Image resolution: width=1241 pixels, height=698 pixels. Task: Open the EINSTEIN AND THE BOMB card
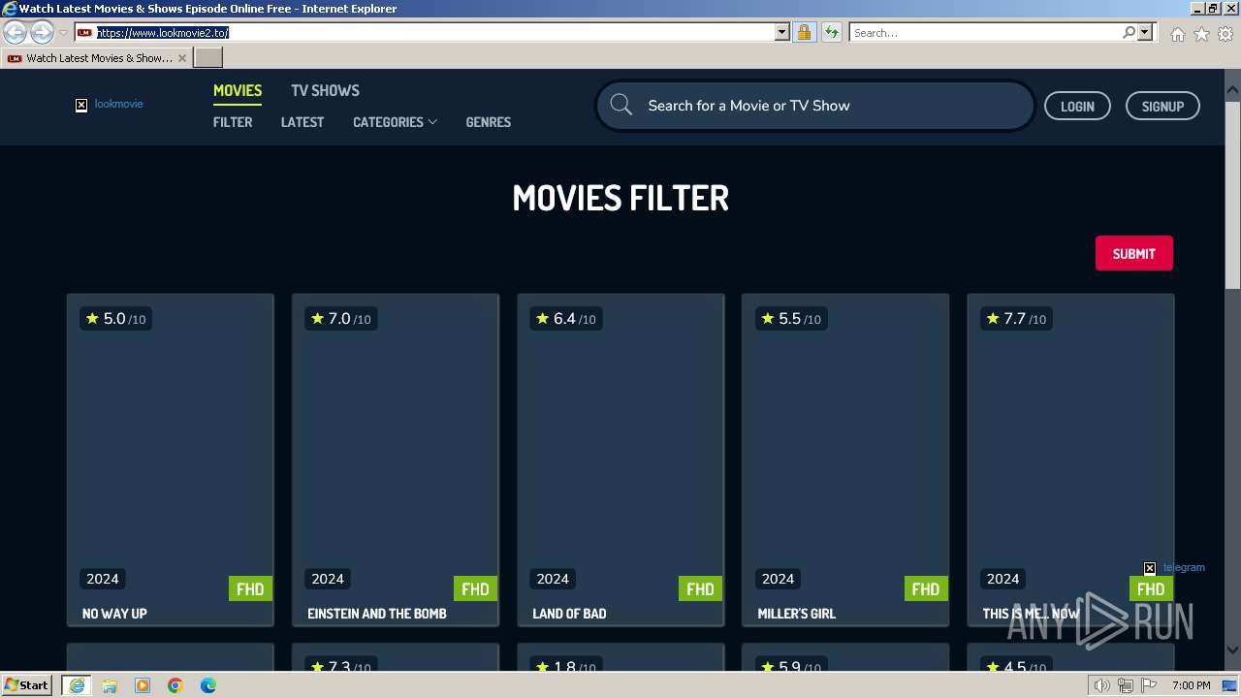pyautogui.click(x=395, y=460)
